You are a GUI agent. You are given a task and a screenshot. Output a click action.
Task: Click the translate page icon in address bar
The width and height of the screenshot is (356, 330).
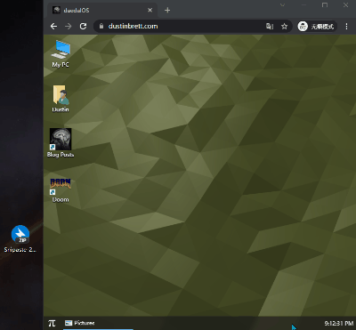pyautogui.click(x=270, y=27)
